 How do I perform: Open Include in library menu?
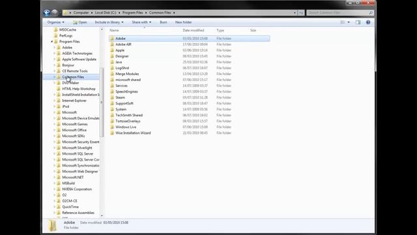[x=109, y=22]
